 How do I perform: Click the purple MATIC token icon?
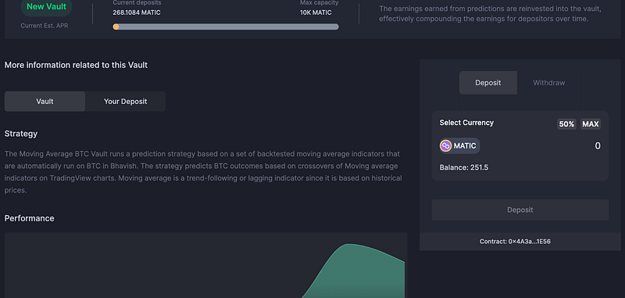tap(445, 146)
